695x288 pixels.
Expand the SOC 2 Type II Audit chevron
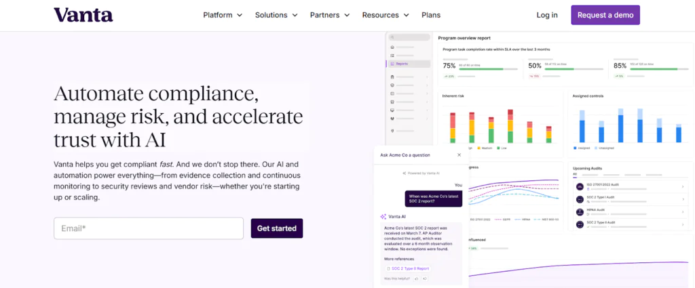683,224
